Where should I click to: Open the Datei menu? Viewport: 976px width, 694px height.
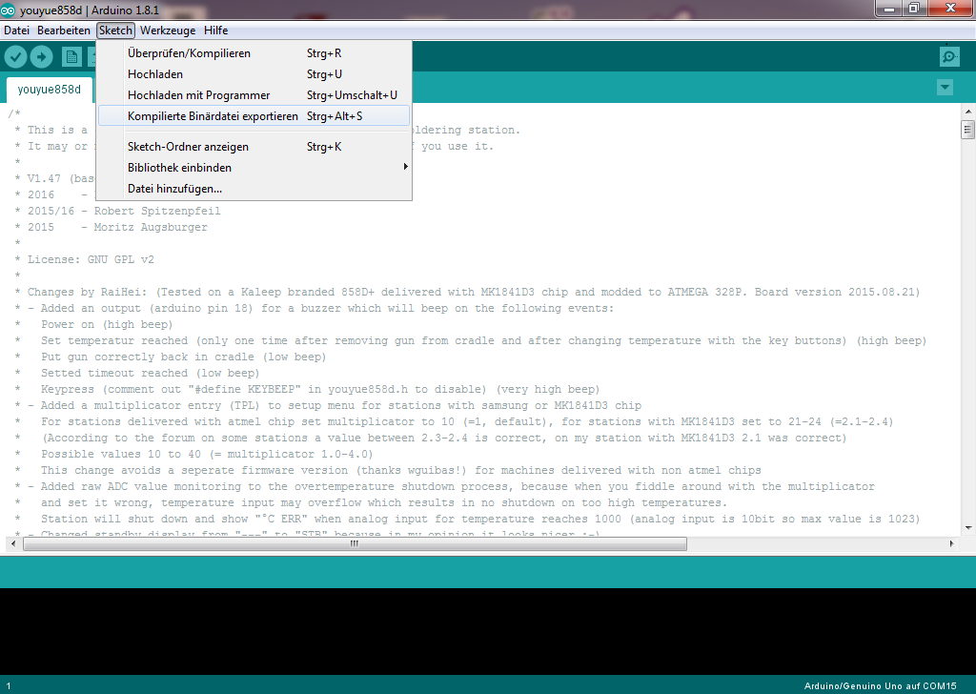point(16,31)
